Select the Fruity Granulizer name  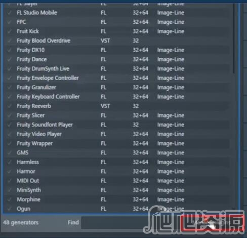point(36,87)
